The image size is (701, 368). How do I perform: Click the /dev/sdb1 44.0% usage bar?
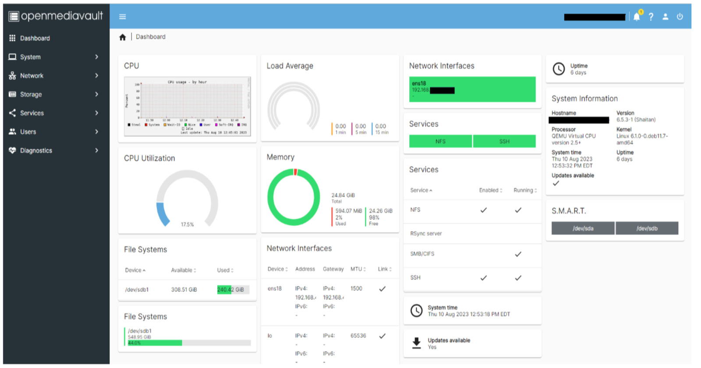[189, 343]
